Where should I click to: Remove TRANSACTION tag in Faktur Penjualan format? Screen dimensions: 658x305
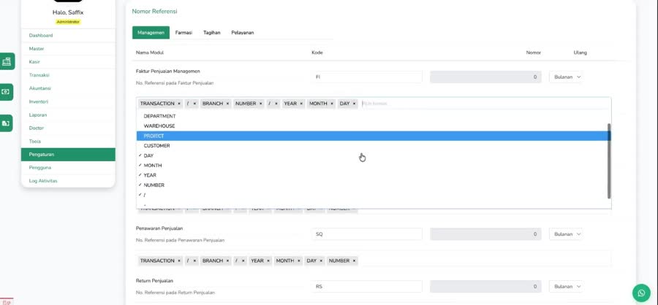pyautogui.click(x=179, y=104)
